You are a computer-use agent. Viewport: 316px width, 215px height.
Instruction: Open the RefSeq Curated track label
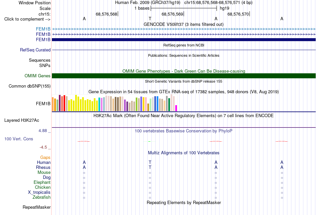pyautogui.click(x=35, y=50)
